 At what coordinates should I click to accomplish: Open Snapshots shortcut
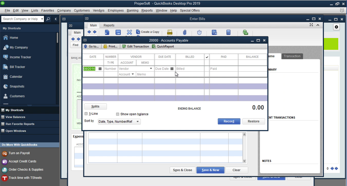17,86
